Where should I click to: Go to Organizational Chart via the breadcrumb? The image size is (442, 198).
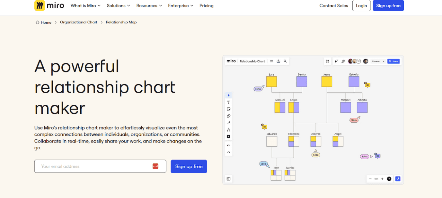tap(78, 22)
